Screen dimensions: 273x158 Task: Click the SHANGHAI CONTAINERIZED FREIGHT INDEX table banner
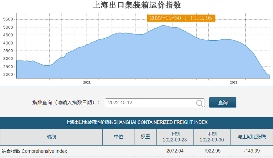click(136, 122)
